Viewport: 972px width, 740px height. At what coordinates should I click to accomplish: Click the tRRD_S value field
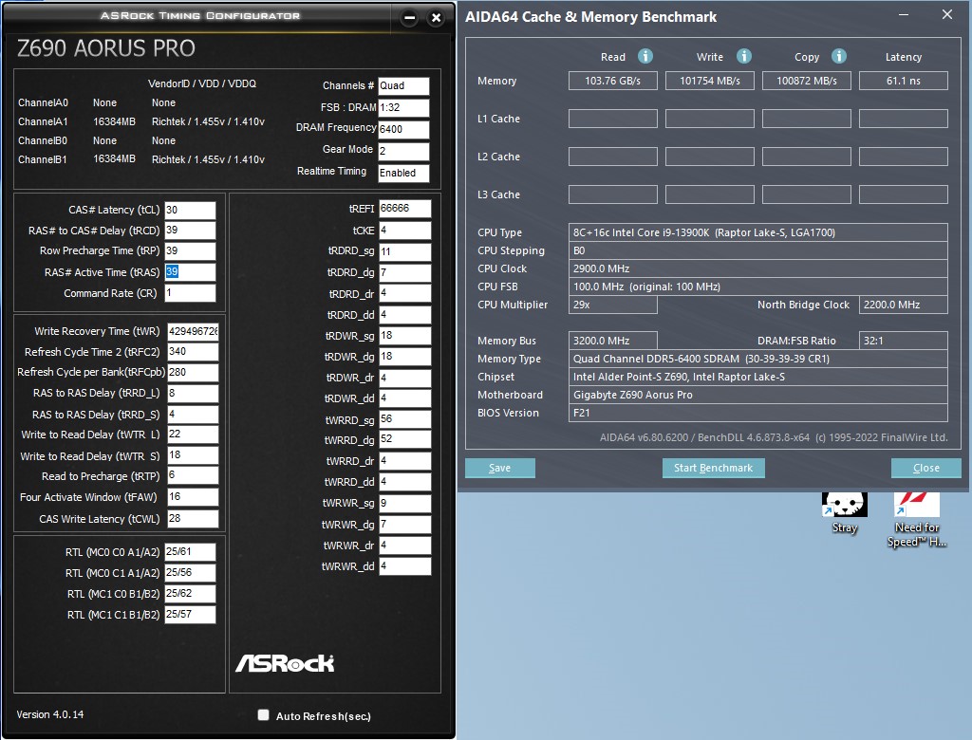point(193,414)
